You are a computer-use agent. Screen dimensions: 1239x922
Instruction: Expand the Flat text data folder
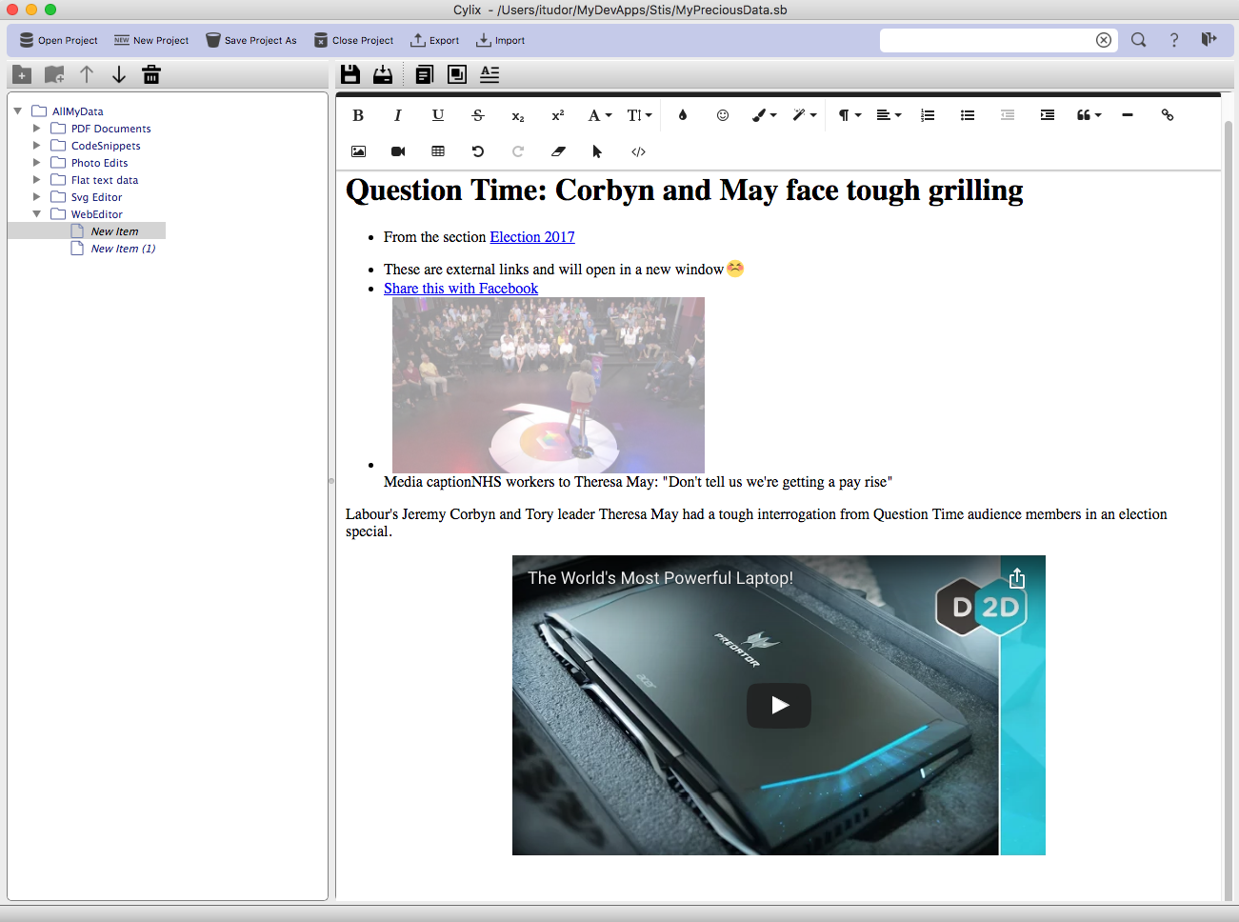[x=37, y=179]
